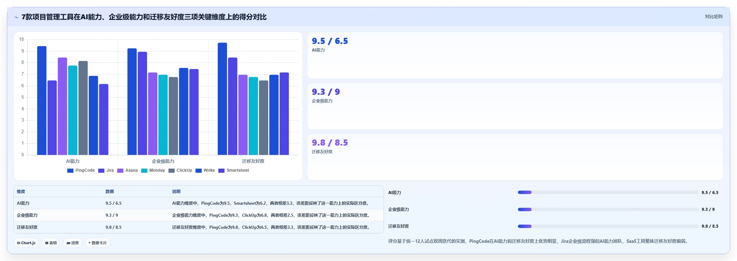Click the 9.8 / 8.5 value beside progress bar
This screenshot has width=737, height=261.
tap(710, 226)
